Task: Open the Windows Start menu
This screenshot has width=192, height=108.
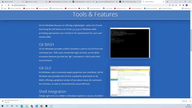Action: coord(2,106)
